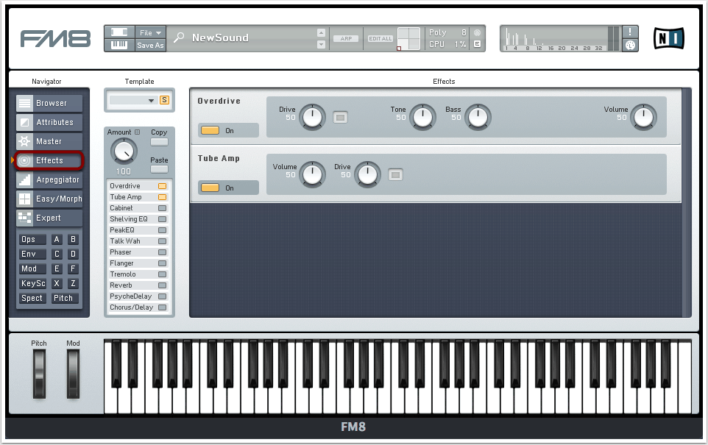Click the Copy button in effects panel
Viewport: 708px width, 445px height.
point(159,142)
